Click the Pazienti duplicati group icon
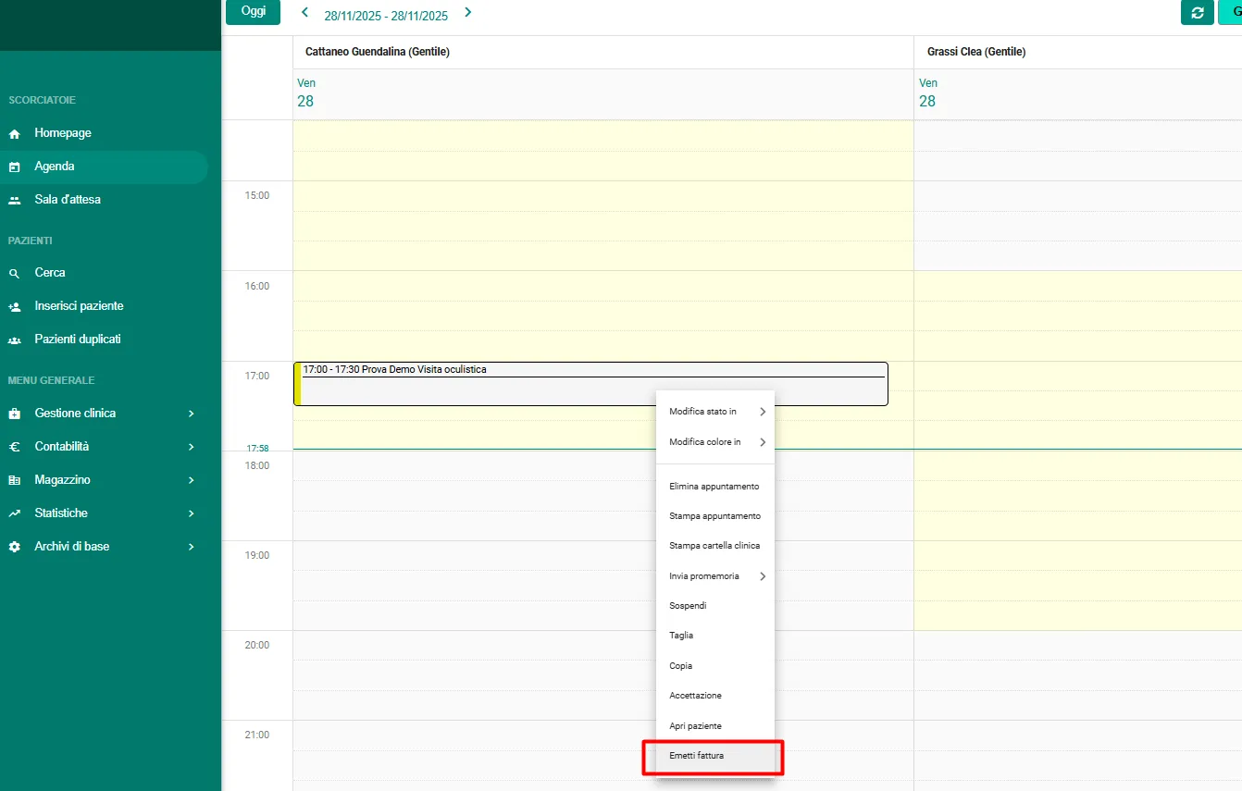This screenshot has height=791, width=1242. [15, 340]
